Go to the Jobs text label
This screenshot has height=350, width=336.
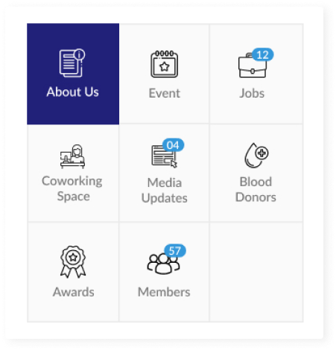pyautogui.click(x=252, y=93)
